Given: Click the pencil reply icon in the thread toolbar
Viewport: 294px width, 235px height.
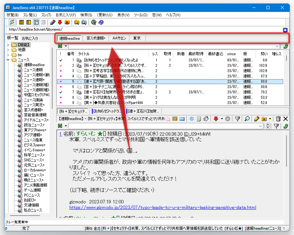Looking at the screenshot, I should click(x=257, y=118).
